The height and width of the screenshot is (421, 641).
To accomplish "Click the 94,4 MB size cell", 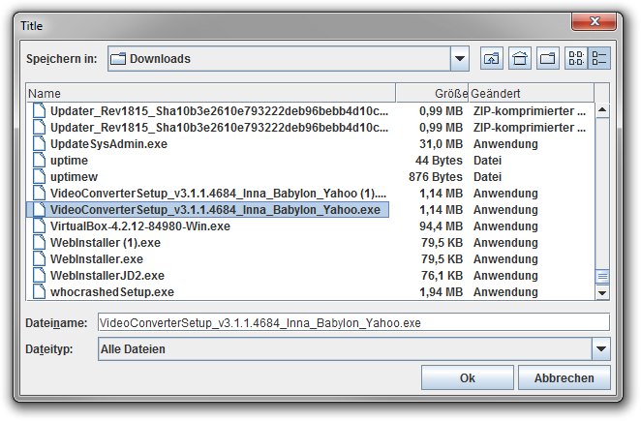I will (441, 226).
